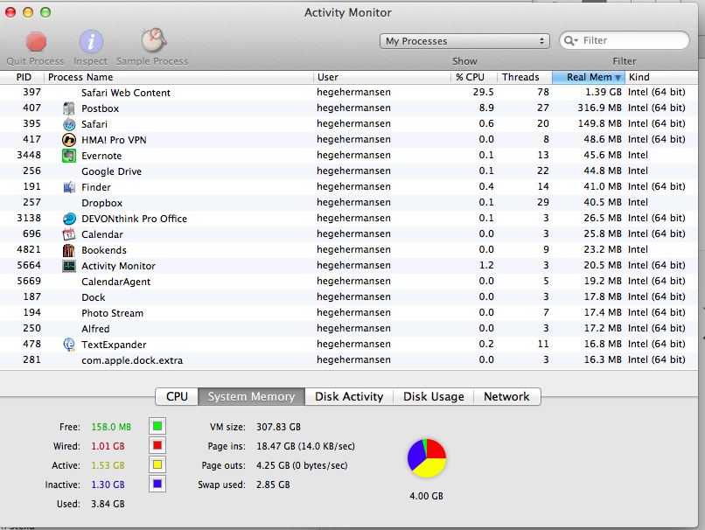Click the DEVONthink Pro Office icon

click(69, 219)
